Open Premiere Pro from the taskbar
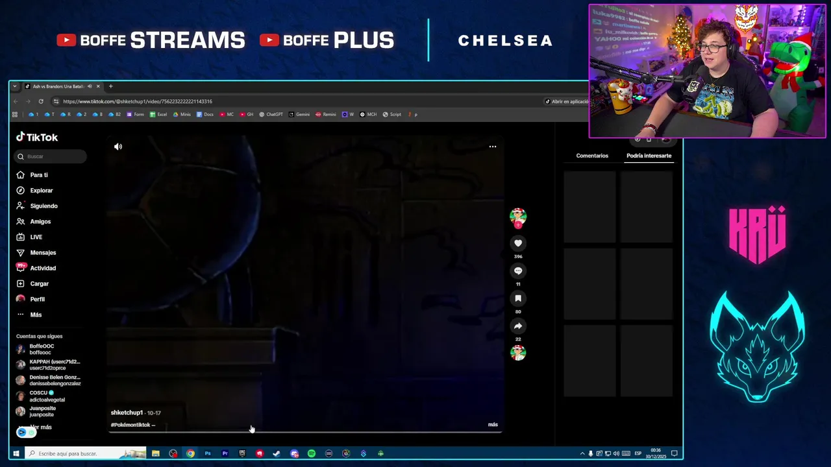Image resolution: width=831 pixels, height=467 pixels. tap(225, 453)
